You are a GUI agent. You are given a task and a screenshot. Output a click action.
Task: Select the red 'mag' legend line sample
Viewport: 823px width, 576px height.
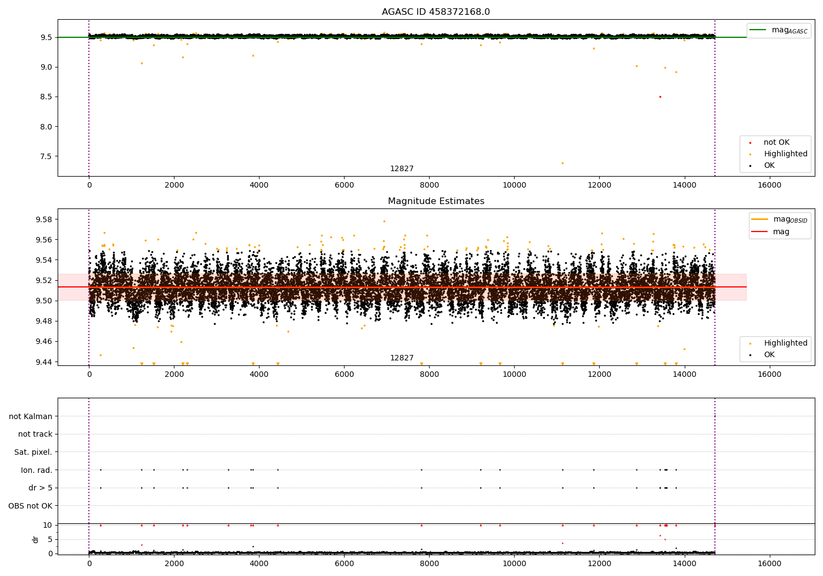click(x=760, y=231)
